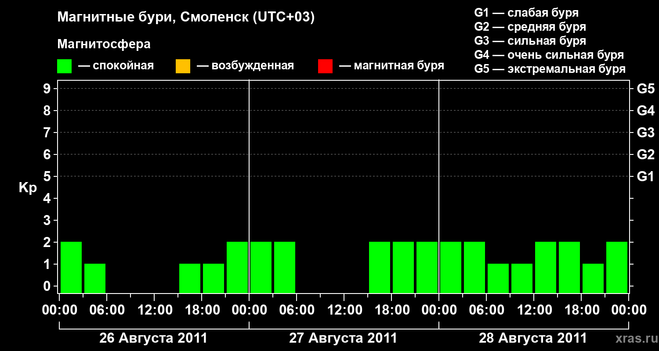Click the Kp axis title

pos(28,188)
